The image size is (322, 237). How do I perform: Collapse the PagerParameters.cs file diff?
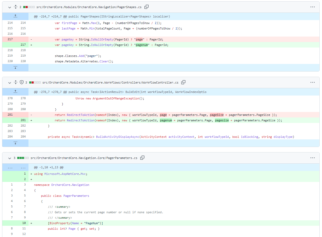tap(10, 158)
